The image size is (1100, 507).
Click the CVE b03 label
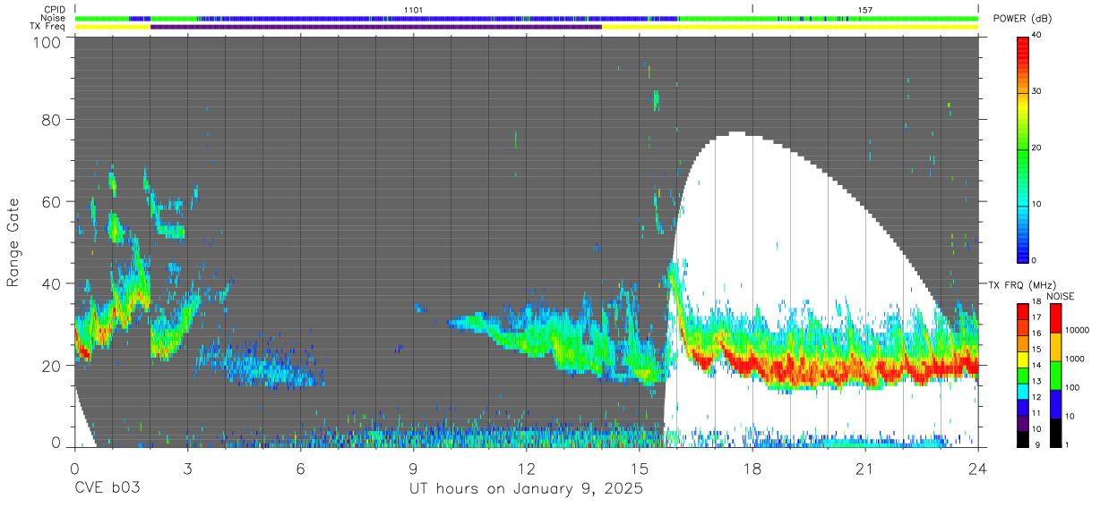107,489
